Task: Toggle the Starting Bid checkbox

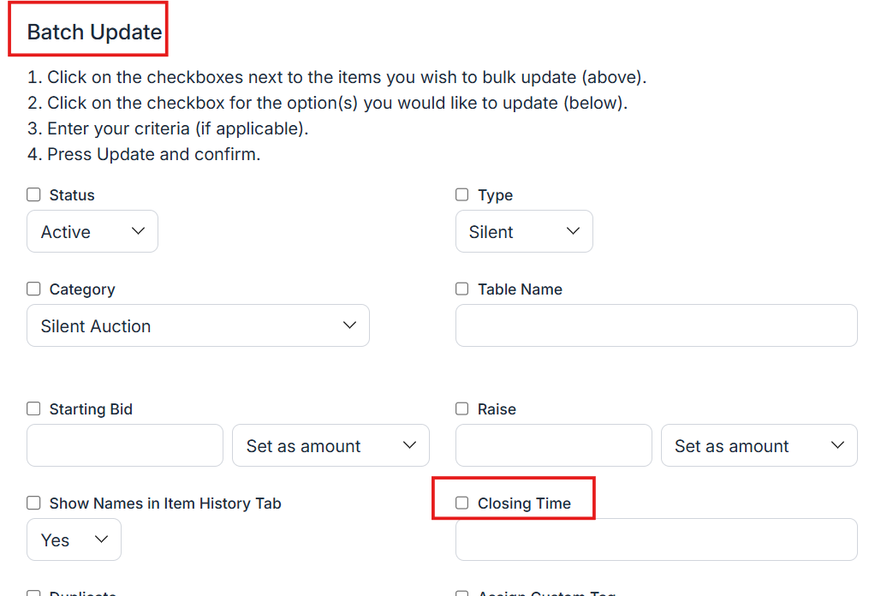Action: 33,409
